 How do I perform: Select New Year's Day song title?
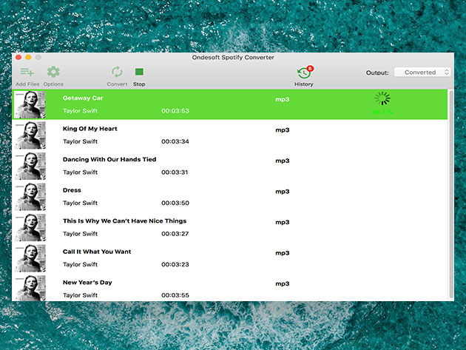click(87, 283)
